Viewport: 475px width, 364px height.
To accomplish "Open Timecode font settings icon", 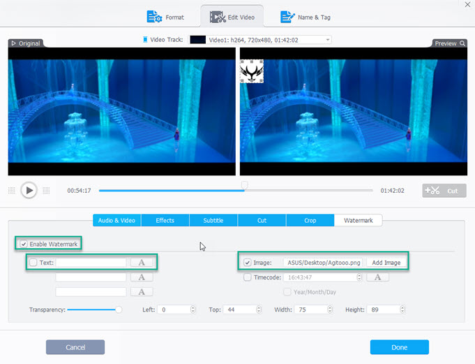I will click(377, 277).
